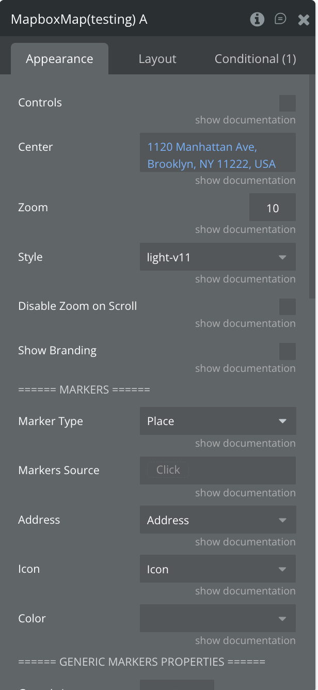The height and width of the screenshot is (690, 318).
Task: Close the MapboxMap property editor
Action: point(304,20)
